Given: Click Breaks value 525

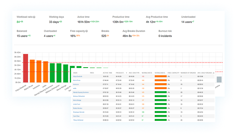Looking at the screenshot, I should (104, 36).
